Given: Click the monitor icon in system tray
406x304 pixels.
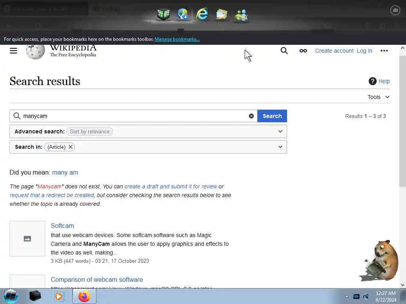Looking at the screenshot, I should [356, 296].
